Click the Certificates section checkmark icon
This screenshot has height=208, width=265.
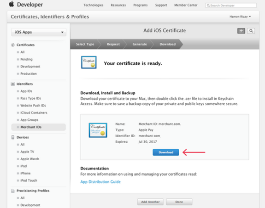tap(13, 45)
